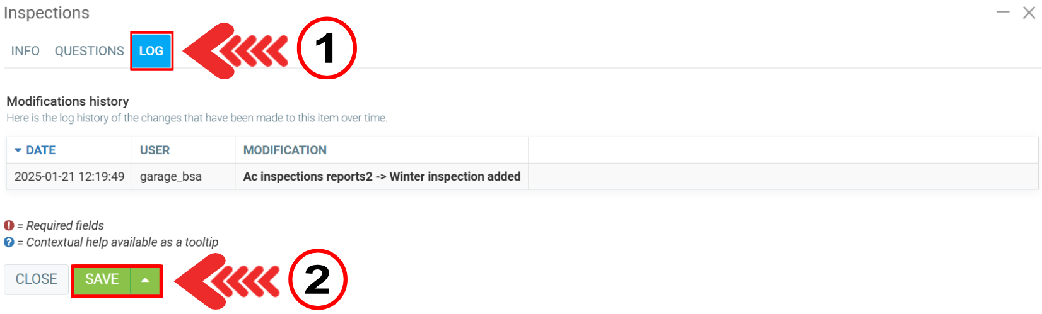Click the red required fields exclamation icon
This screenshot has width=1042, height=314.
point(9,225)
